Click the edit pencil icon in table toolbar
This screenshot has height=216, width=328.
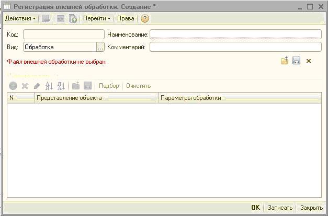click(37, 86)
